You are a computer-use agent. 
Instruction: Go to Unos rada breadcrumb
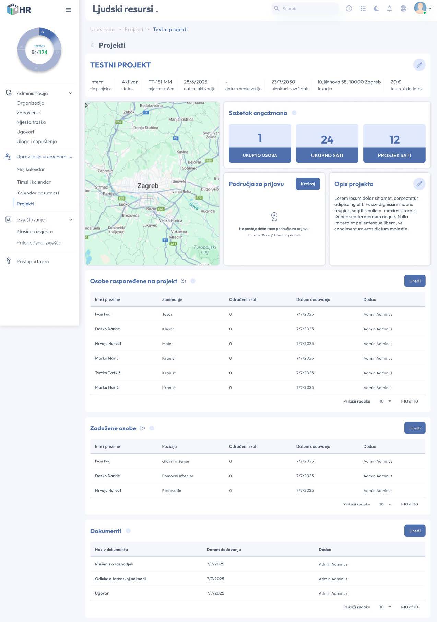102,30
